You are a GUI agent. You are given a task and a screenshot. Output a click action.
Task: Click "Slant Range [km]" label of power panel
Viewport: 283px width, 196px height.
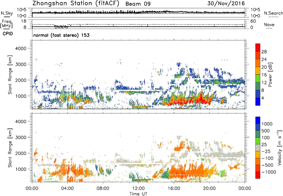10,75
